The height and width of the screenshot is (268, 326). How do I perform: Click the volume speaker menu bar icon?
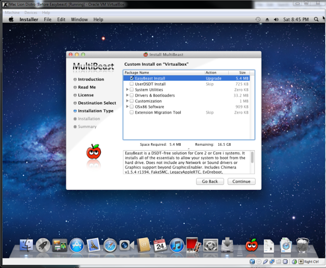tap(276, 19)
